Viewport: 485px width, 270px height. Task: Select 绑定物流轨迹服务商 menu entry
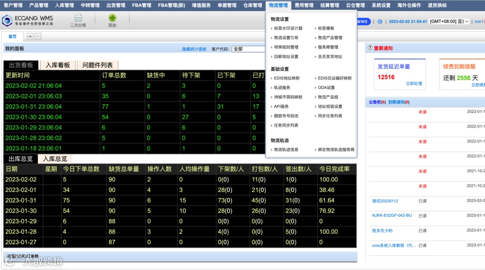click(x=336, y=150)
